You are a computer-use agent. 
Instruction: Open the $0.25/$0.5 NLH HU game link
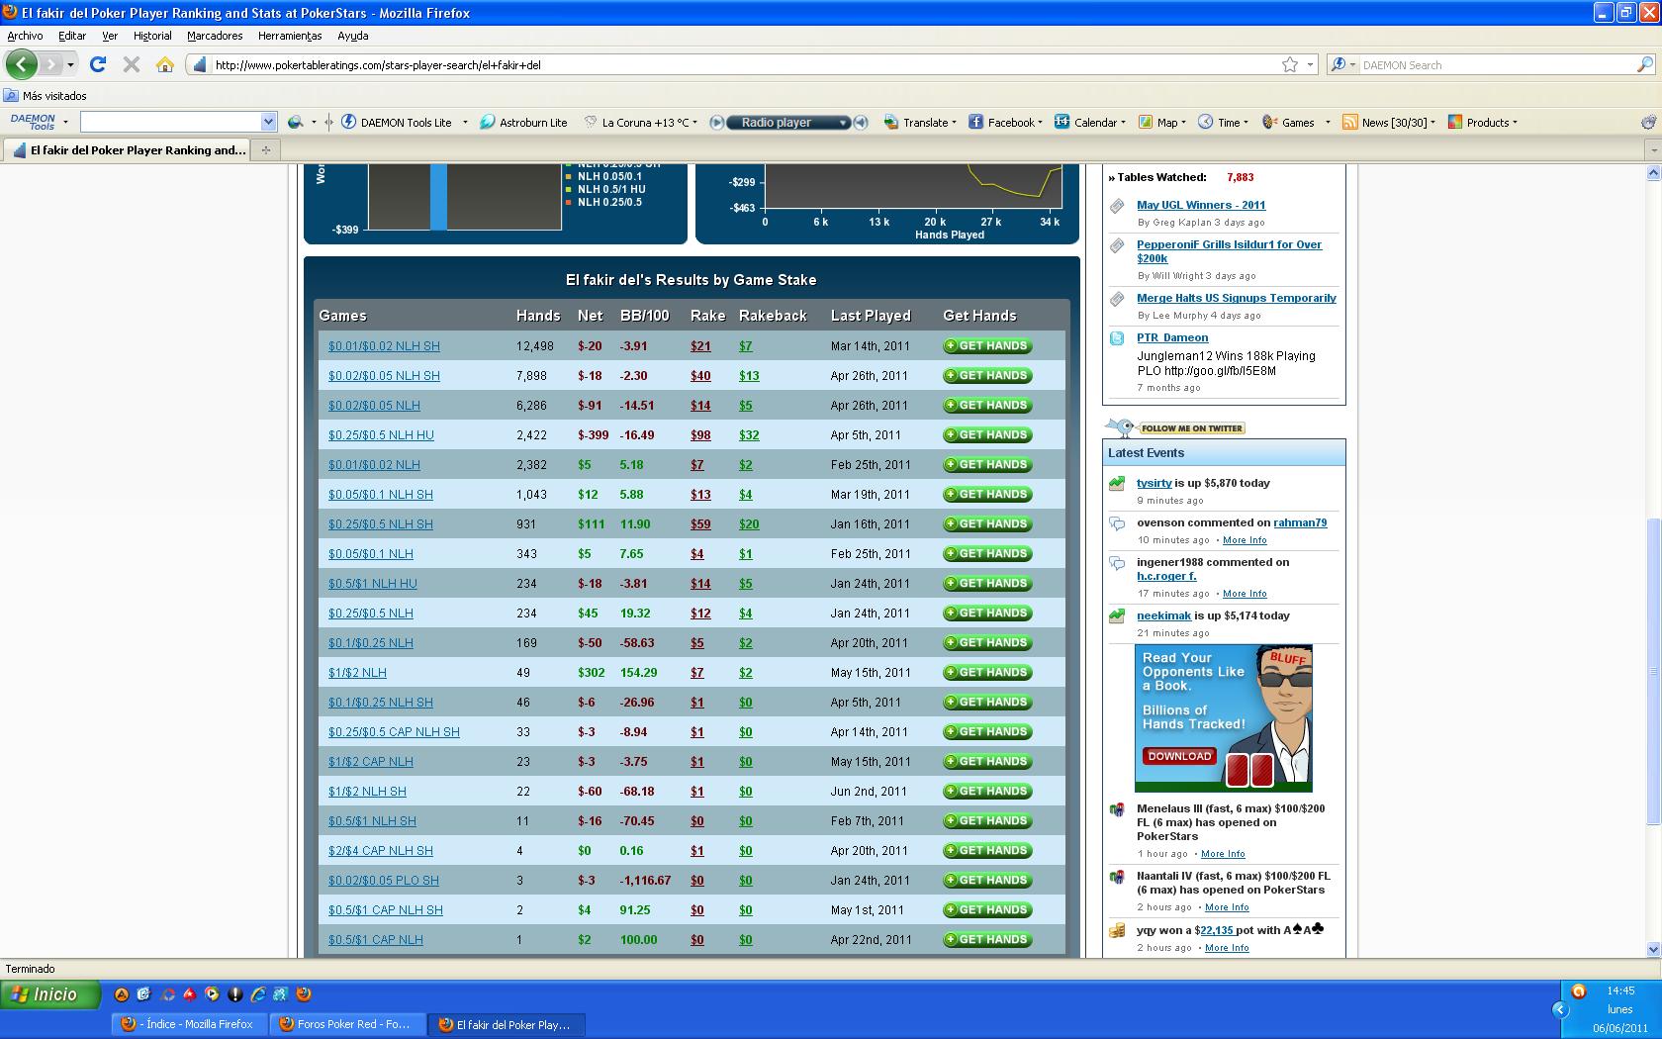(x=381, y=435)
